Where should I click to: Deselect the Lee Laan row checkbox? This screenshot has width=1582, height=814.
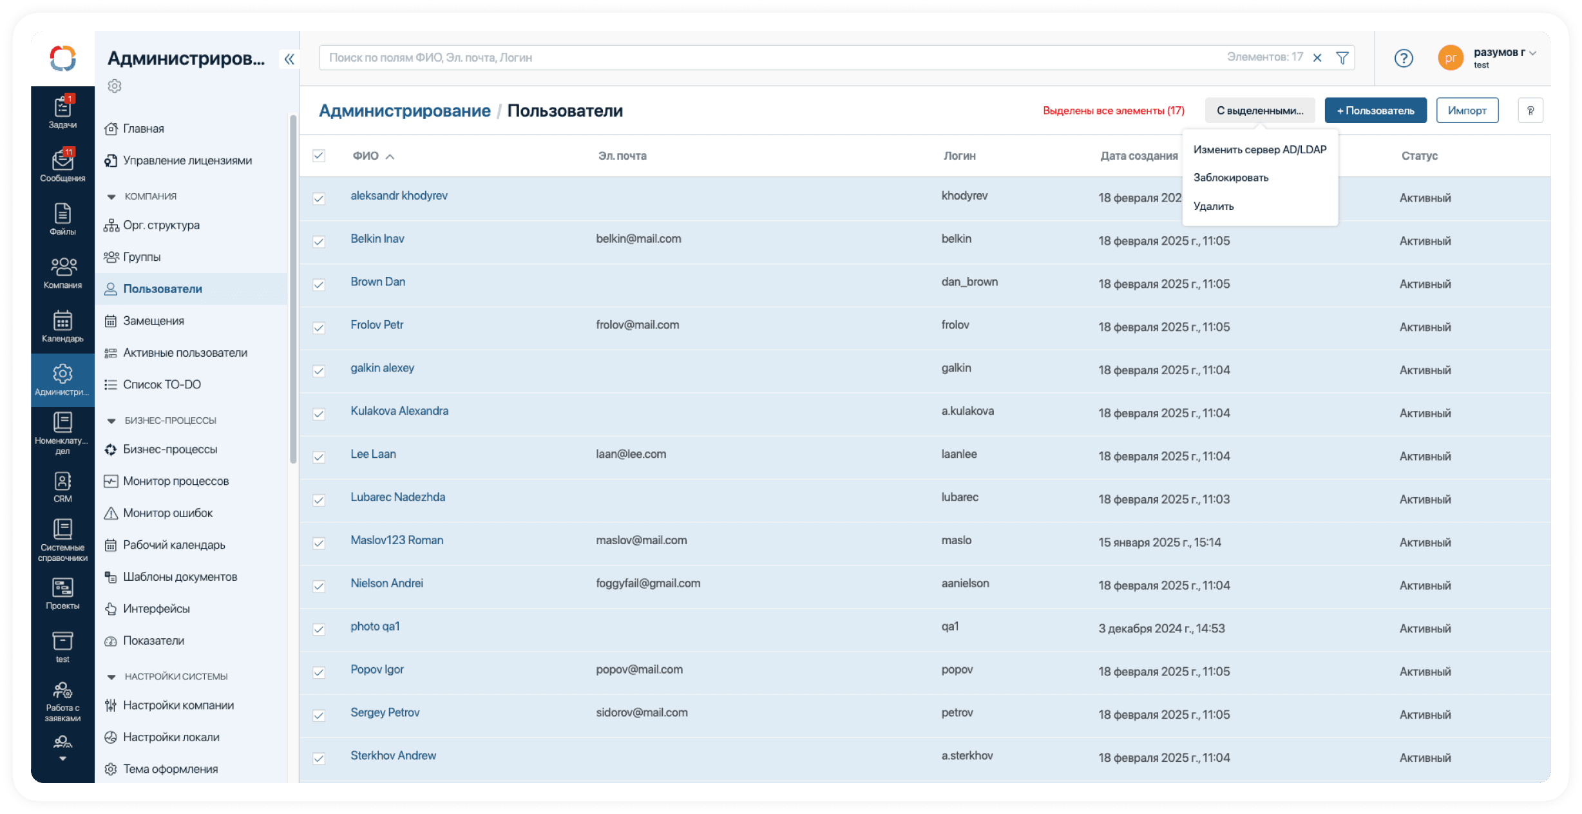pos(319,457)
